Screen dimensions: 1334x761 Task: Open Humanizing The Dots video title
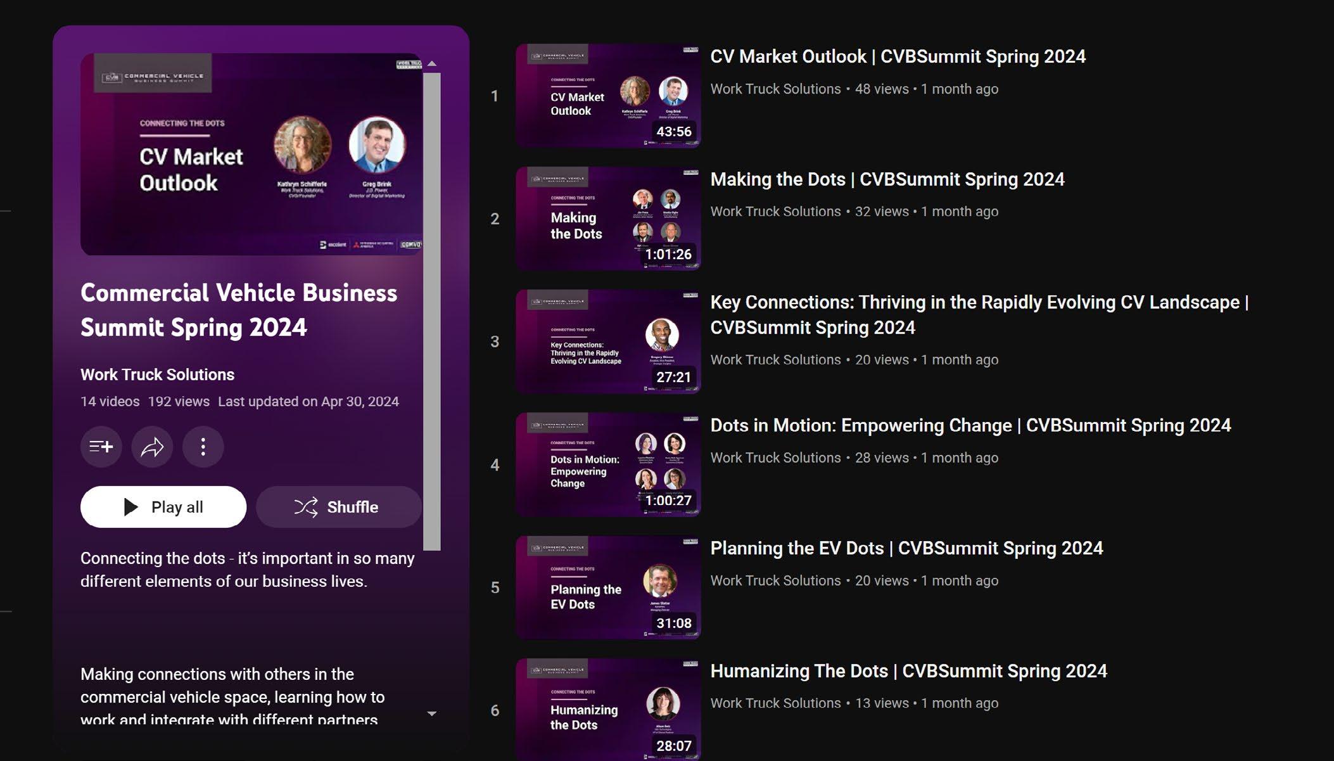pyautogui.click(x=908, y=671)
